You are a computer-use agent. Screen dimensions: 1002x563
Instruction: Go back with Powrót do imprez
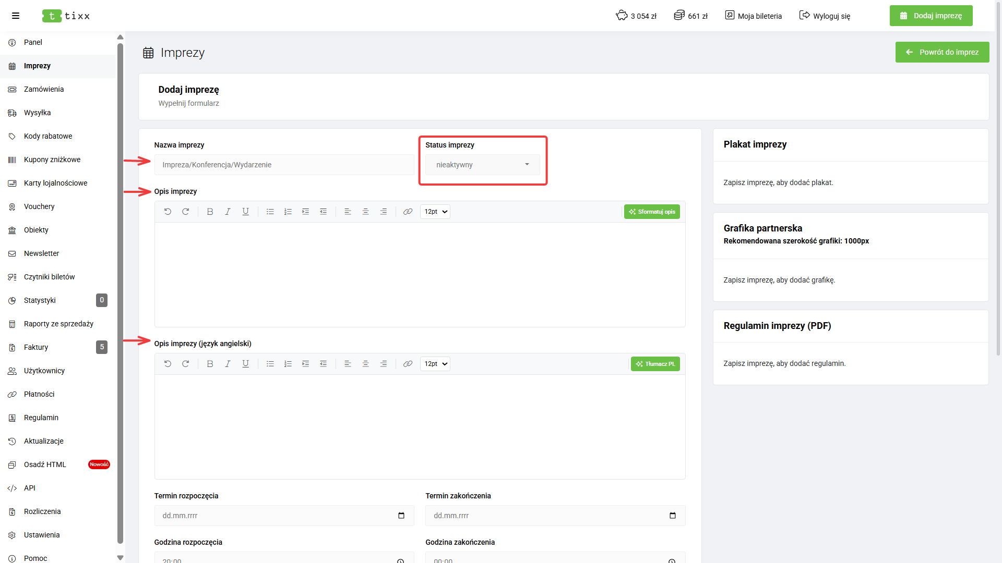coord(942,52)
